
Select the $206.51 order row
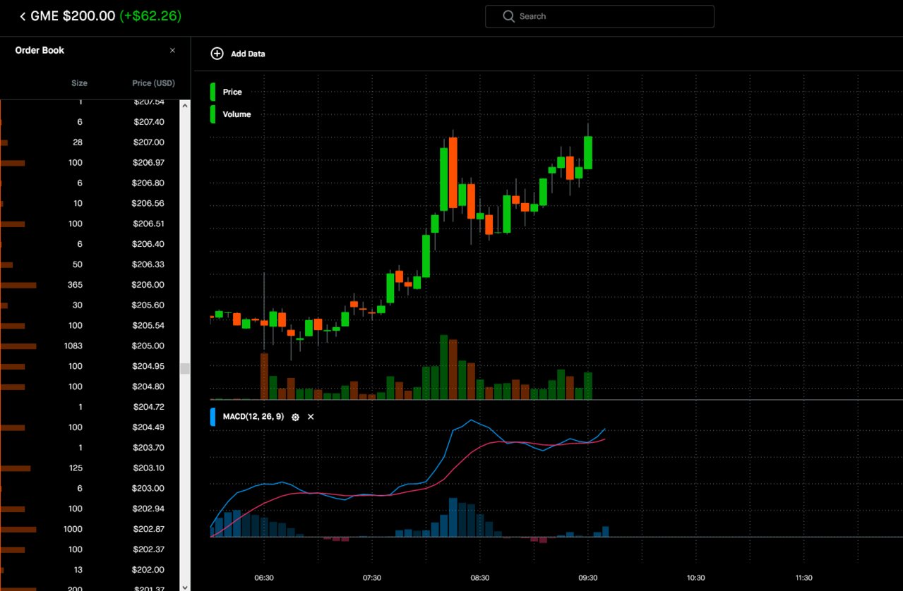pos(90,224)
